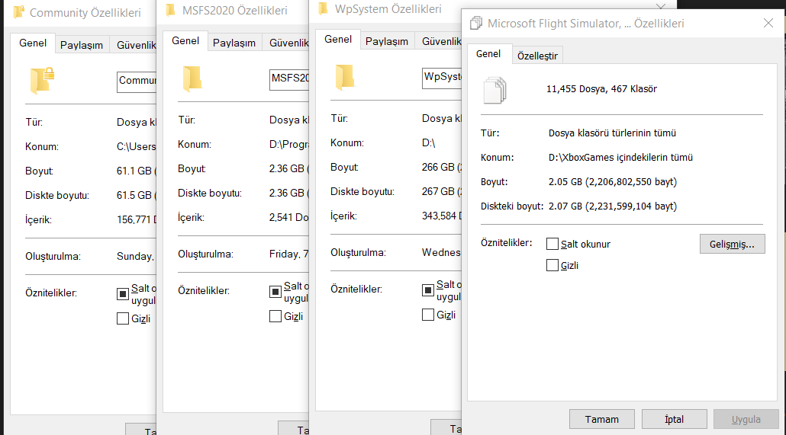Enable Salt okunur in Microsoft Flight Simulator properties
Viewport: 786px width, 435px height.
[552, 244]
